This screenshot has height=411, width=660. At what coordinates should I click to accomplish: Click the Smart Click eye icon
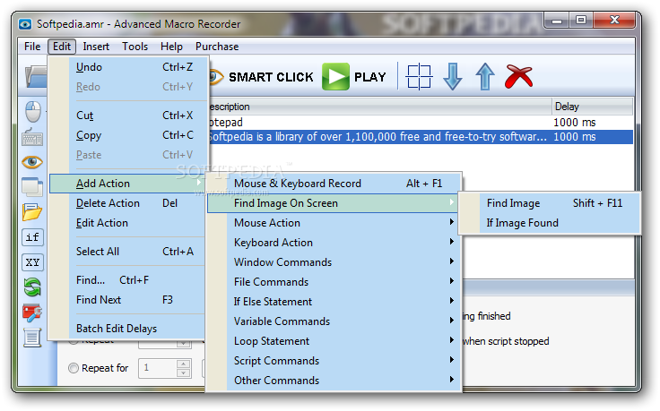pyautogui.click(x=215, y=76)
